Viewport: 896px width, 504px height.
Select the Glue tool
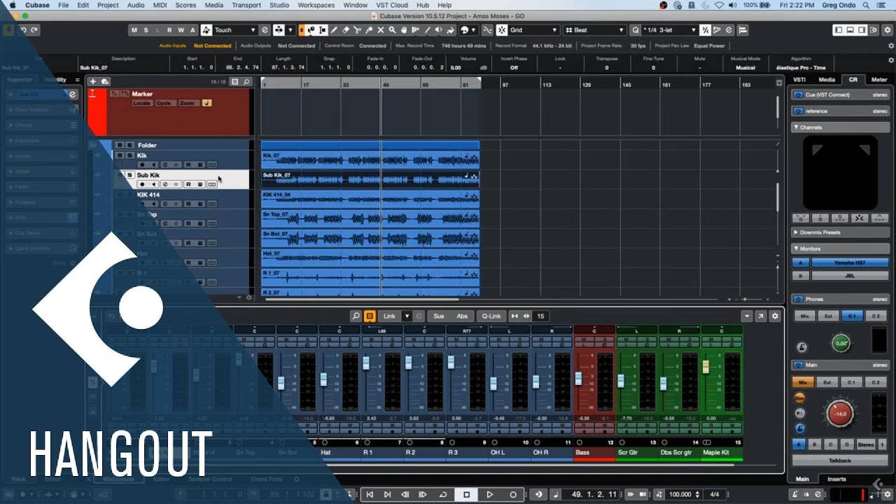point(369,30)
